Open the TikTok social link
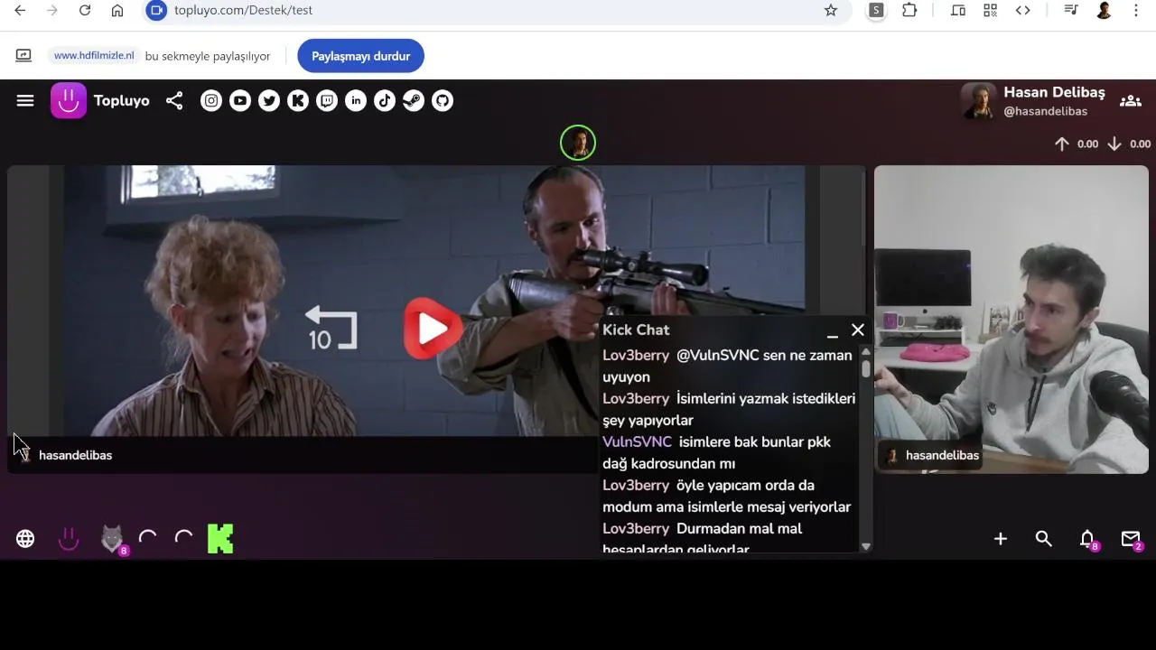 385,101
